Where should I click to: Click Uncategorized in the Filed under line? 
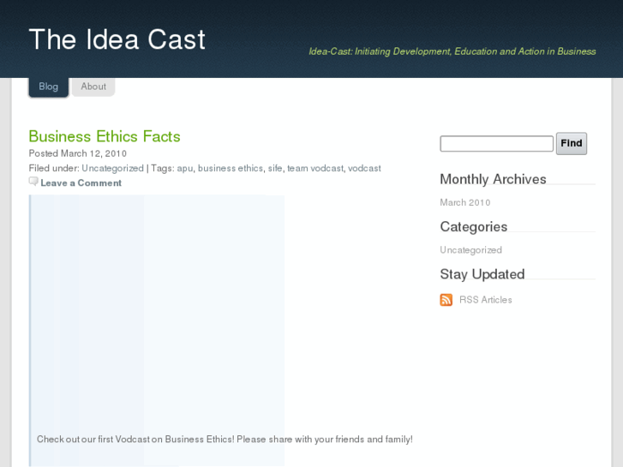pos(112,169)
